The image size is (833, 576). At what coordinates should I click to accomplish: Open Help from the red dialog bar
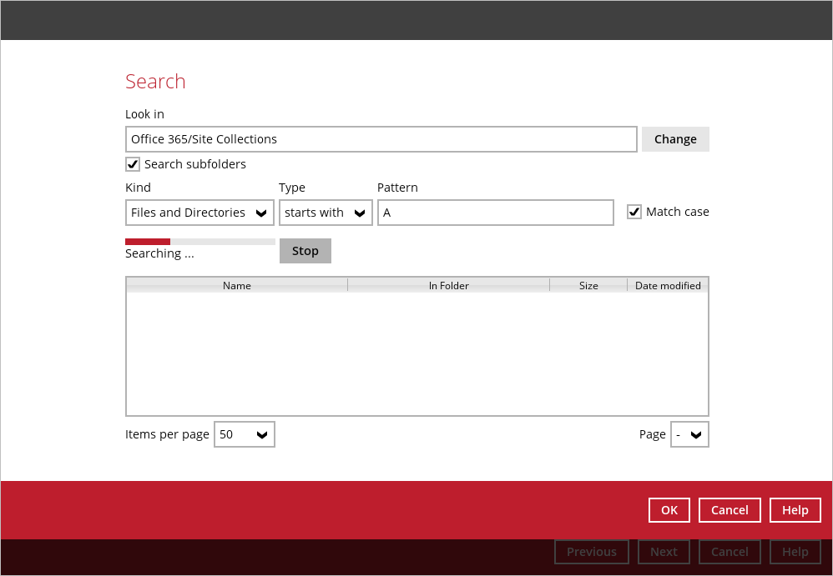coord(795,510)
